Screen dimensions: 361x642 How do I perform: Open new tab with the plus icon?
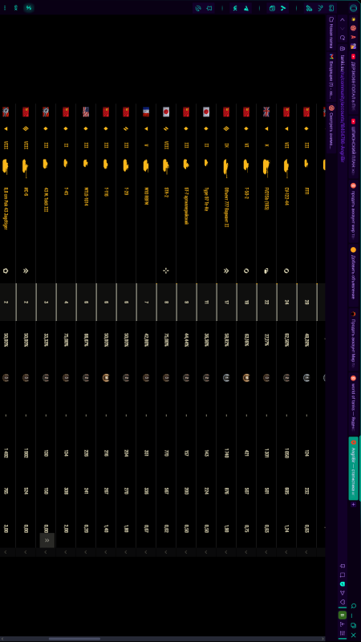tap(353, 505)
